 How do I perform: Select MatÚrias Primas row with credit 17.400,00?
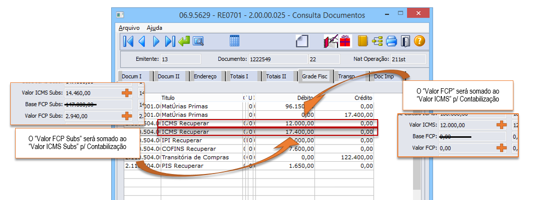[249, 115]
